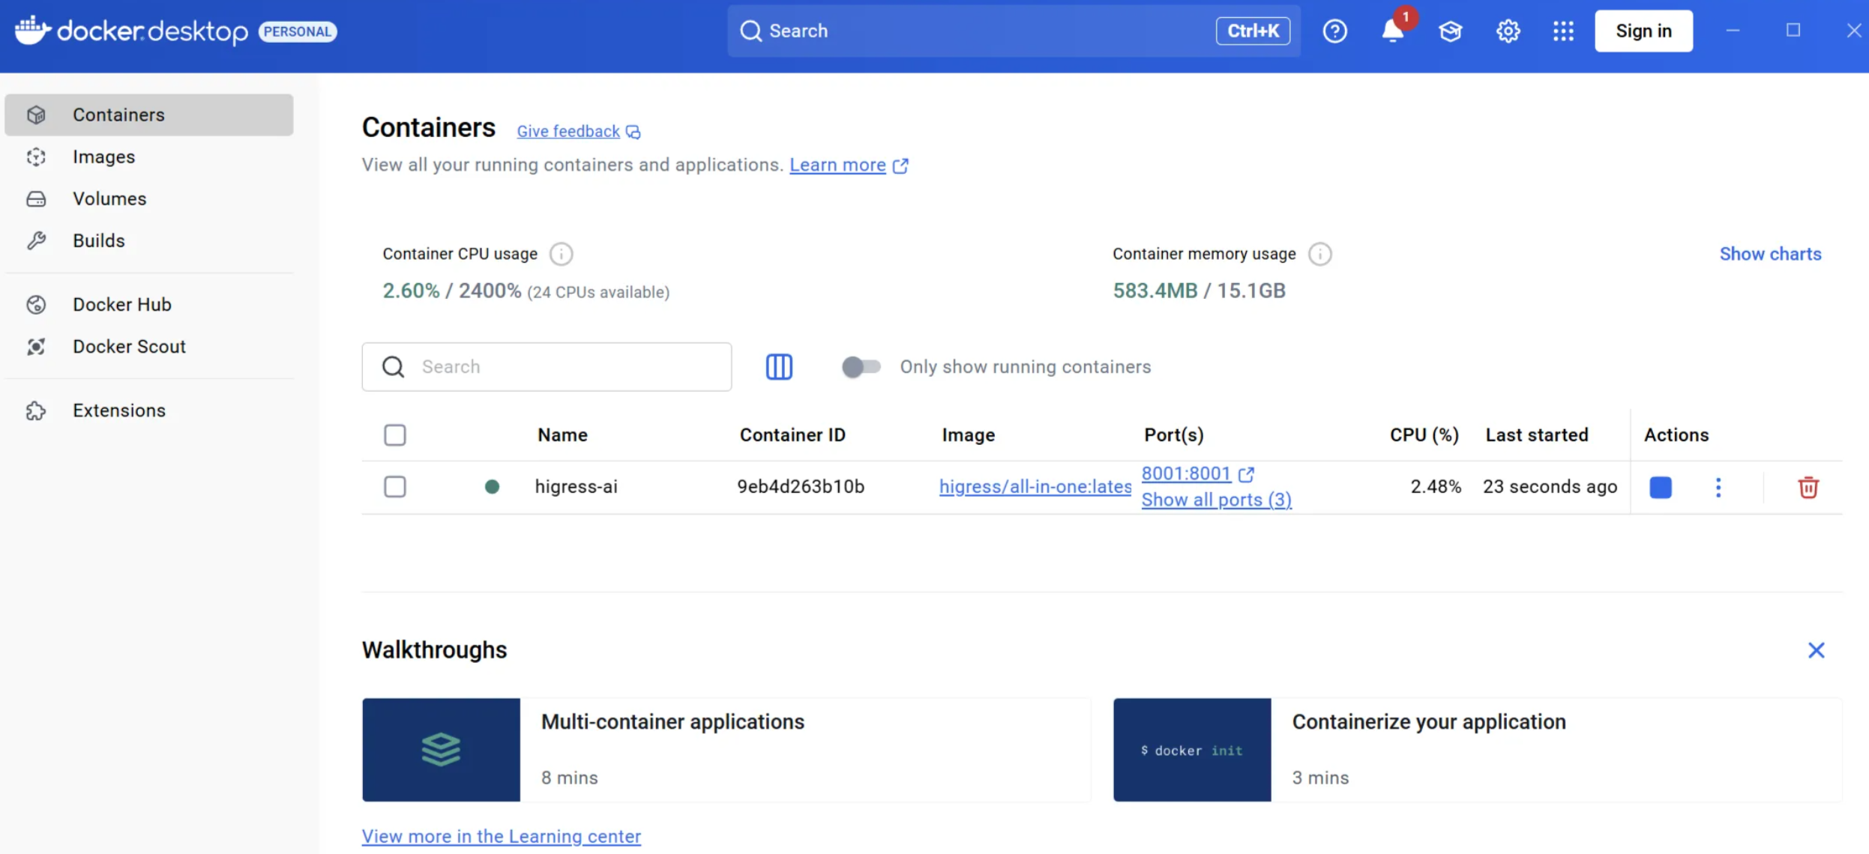The width and height of the screenshot is (1869, 854).
Task: Open Images in the sidebar
Action: (x=148, y=157)
